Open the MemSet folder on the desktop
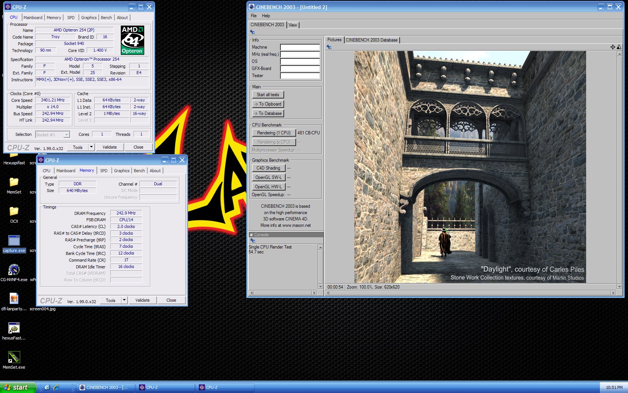 (x=14, y=185)
